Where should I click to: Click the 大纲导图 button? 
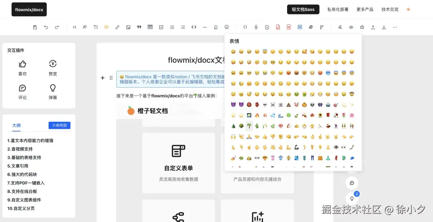click(x=59, y=125)
